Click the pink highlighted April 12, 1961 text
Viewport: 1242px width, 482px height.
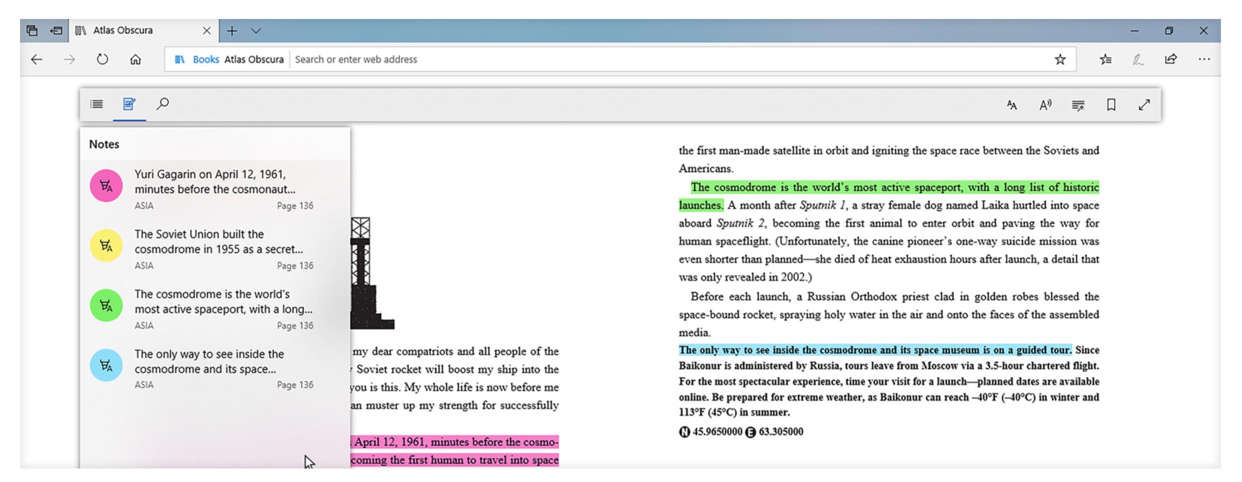(454, 451)
